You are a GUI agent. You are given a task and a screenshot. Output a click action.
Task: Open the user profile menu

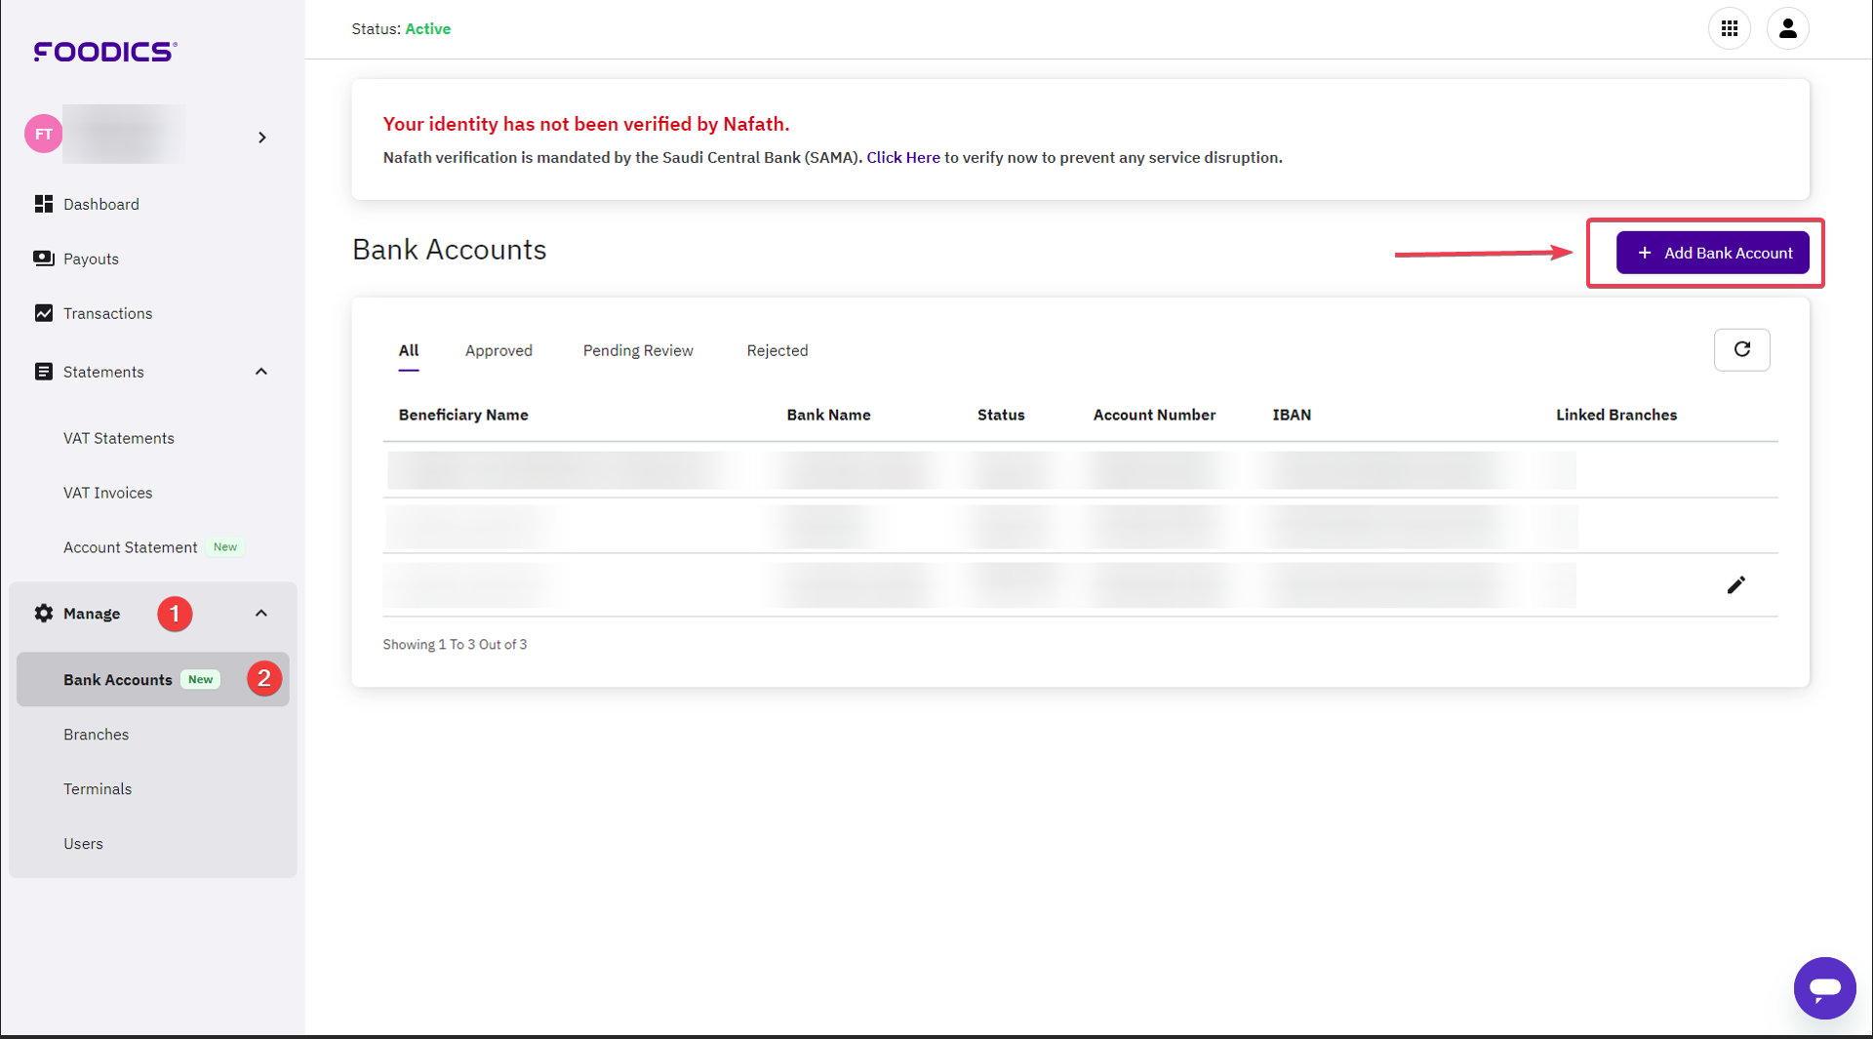coord(1788,28)
